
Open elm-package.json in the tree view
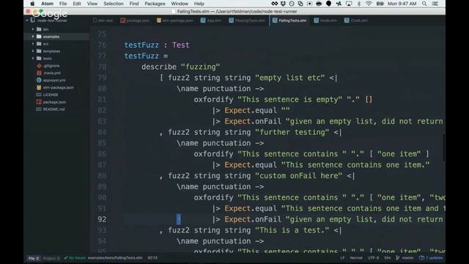pos(59,87)
